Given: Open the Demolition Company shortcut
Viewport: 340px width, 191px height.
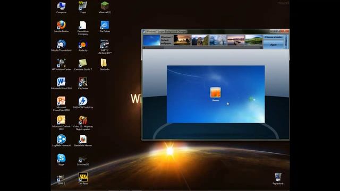Looking at the screenshot, I should click(x=83, y=28).
